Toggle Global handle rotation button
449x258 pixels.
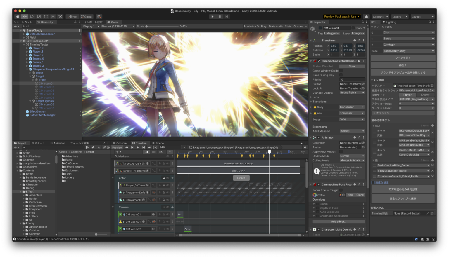(87, 17)
